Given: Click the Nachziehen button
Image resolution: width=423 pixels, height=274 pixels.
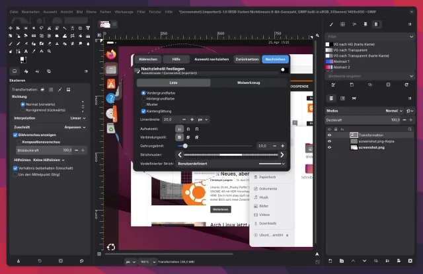Looking at the screenshot, I should tap(275, 59).
